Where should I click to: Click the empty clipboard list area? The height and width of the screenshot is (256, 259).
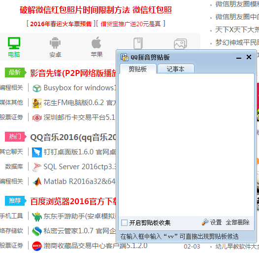(x=186, y=145)
